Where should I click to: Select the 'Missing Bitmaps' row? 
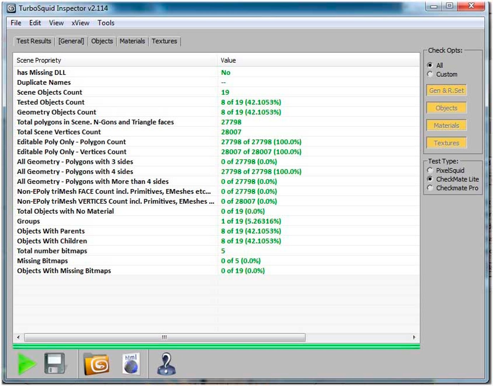click(x=216, y=261)
